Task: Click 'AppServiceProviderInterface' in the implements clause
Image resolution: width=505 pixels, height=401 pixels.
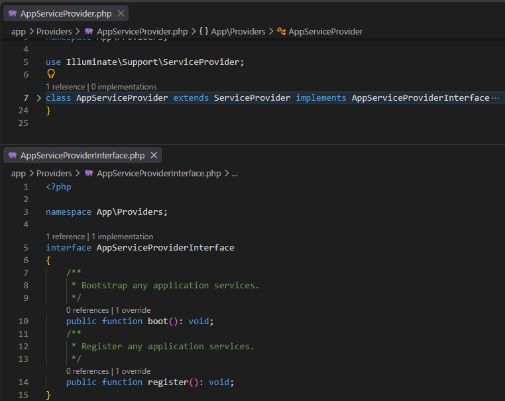Action: coord(420,98)
